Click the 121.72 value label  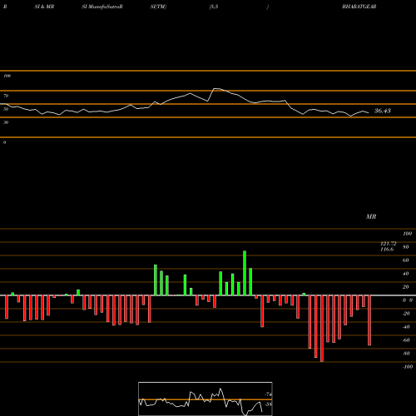pyautogui.click(x=389, y=244)
